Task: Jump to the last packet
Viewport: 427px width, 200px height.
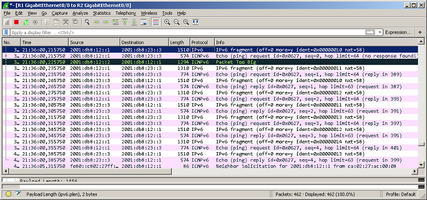Action: pos(134,22)
